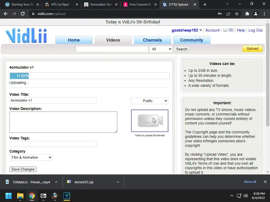Expand options for Y2Mate mp4 download

coord(56,182)
